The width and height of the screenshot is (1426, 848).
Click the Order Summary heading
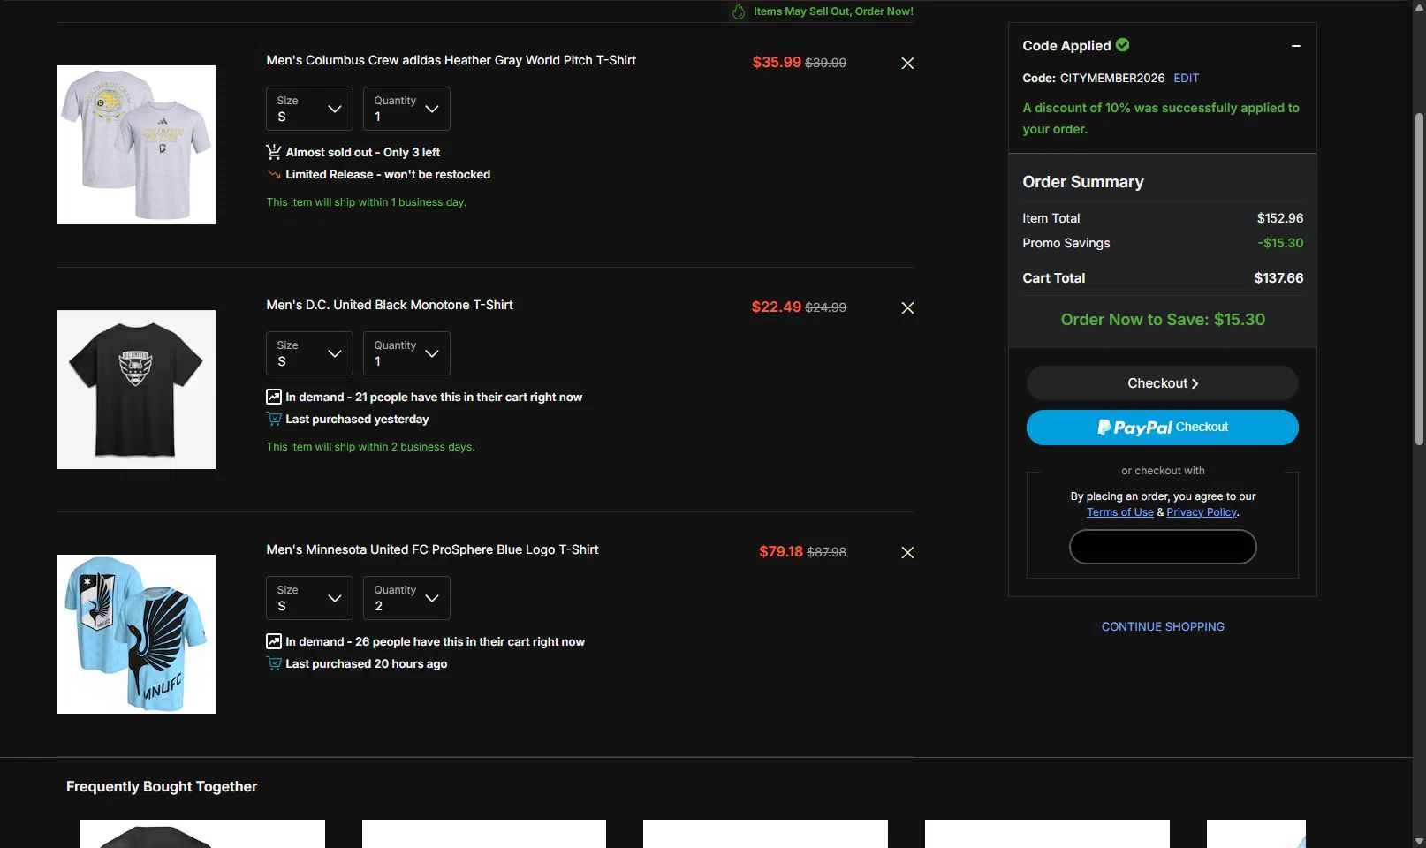pos(1083,182)
